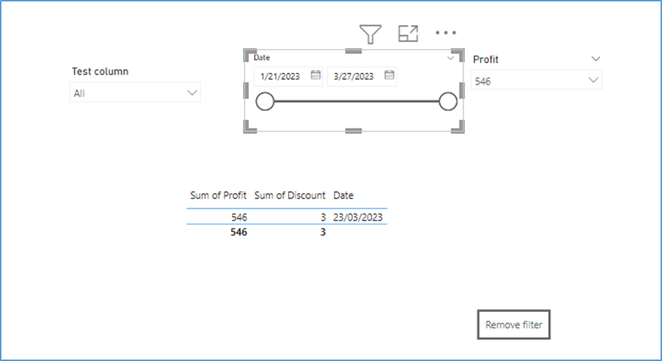Select the 546 profit value in data row
Image resolution: width=662 pixels, height=361 pixels.
coord(239,218)
